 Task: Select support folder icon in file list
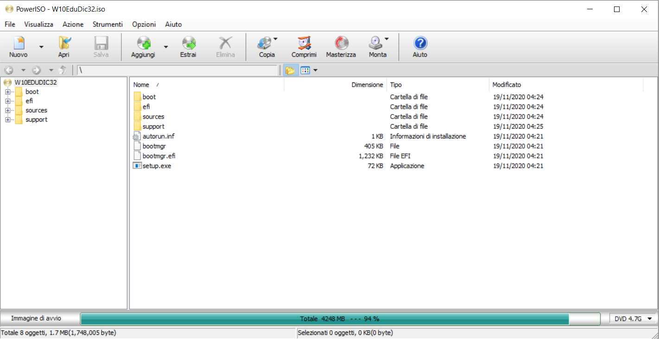click(137, 126)
